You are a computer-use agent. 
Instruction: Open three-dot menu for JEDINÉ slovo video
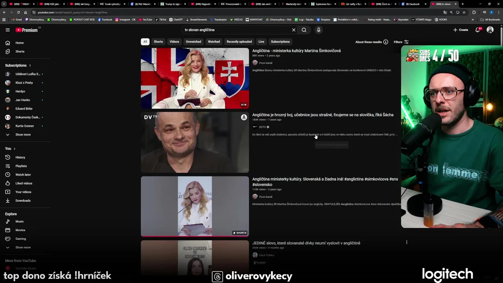(x=407, y=242)
